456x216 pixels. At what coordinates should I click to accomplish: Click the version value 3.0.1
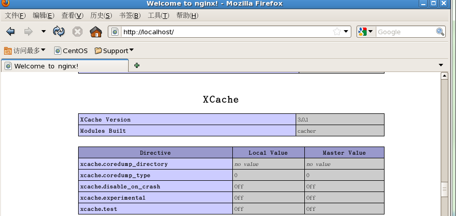tap(303, 119)
